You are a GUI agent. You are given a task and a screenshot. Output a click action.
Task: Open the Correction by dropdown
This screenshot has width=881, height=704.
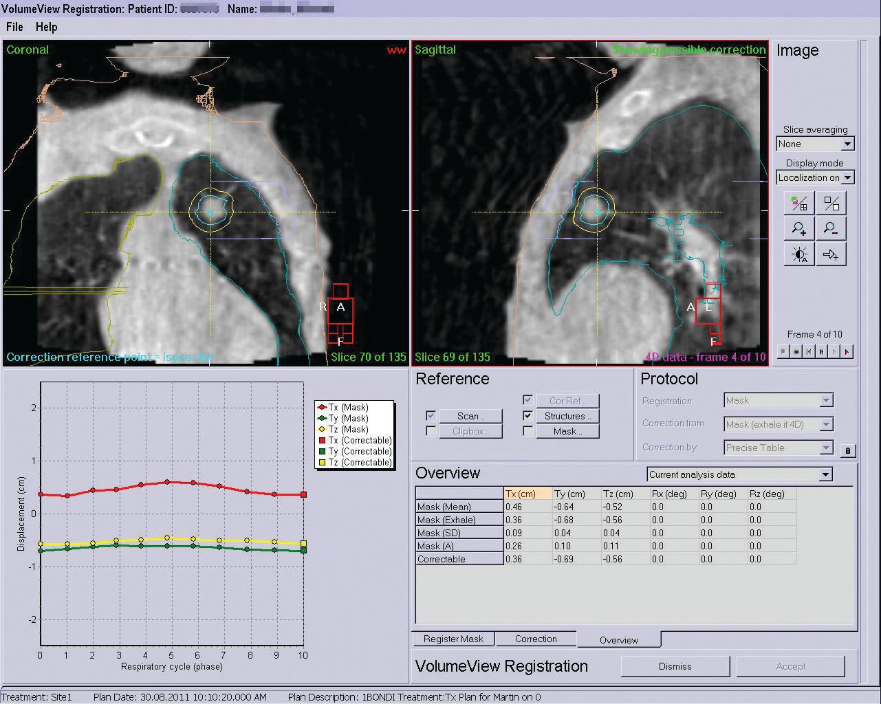[x=827, y=448]
